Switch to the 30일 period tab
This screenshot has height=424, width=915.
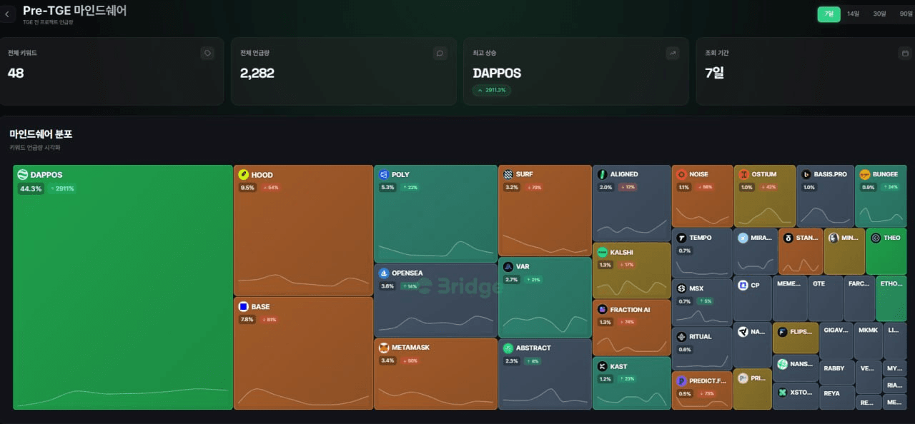point(879,14)
